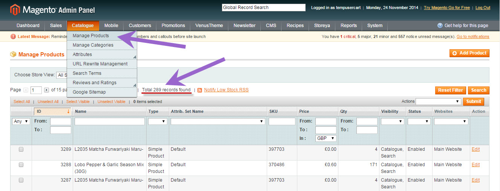Open the Promotions menu
This screenshot has height=191, width=500.
coord(173,26)
